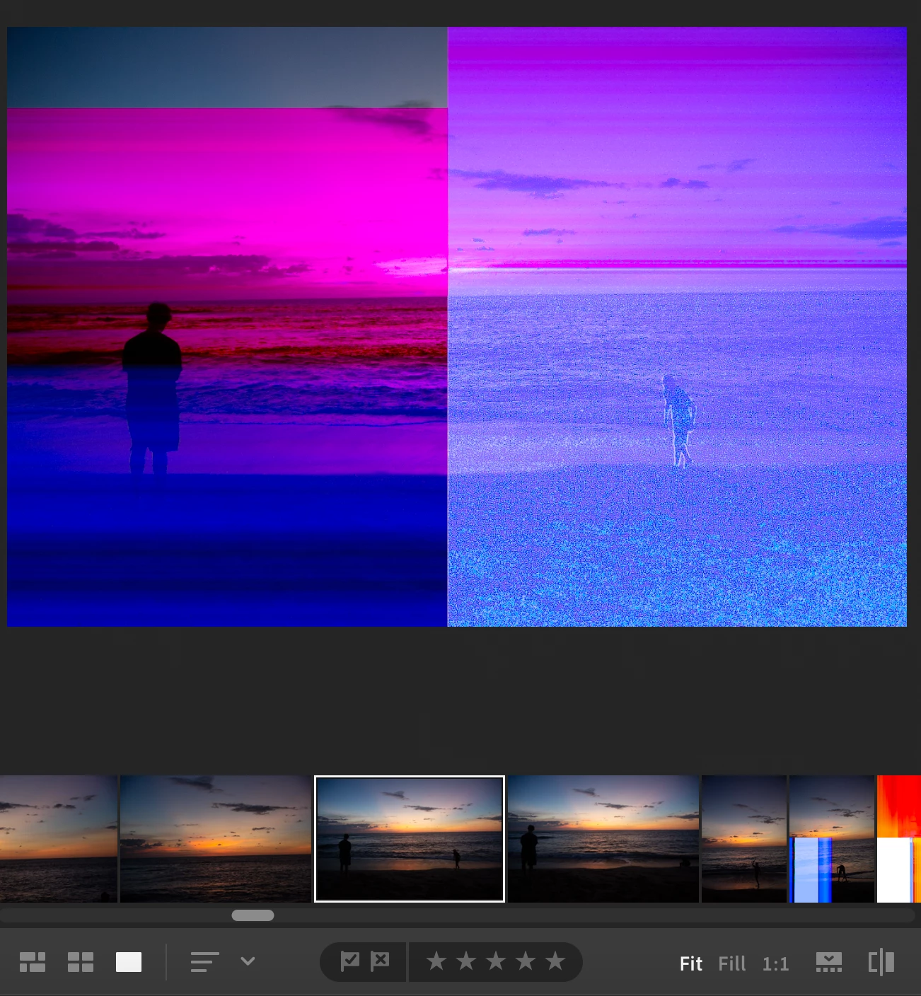Select Fill zoom level
The width and height of the screenshot is (921, 996).
click(x=731, y=963)
